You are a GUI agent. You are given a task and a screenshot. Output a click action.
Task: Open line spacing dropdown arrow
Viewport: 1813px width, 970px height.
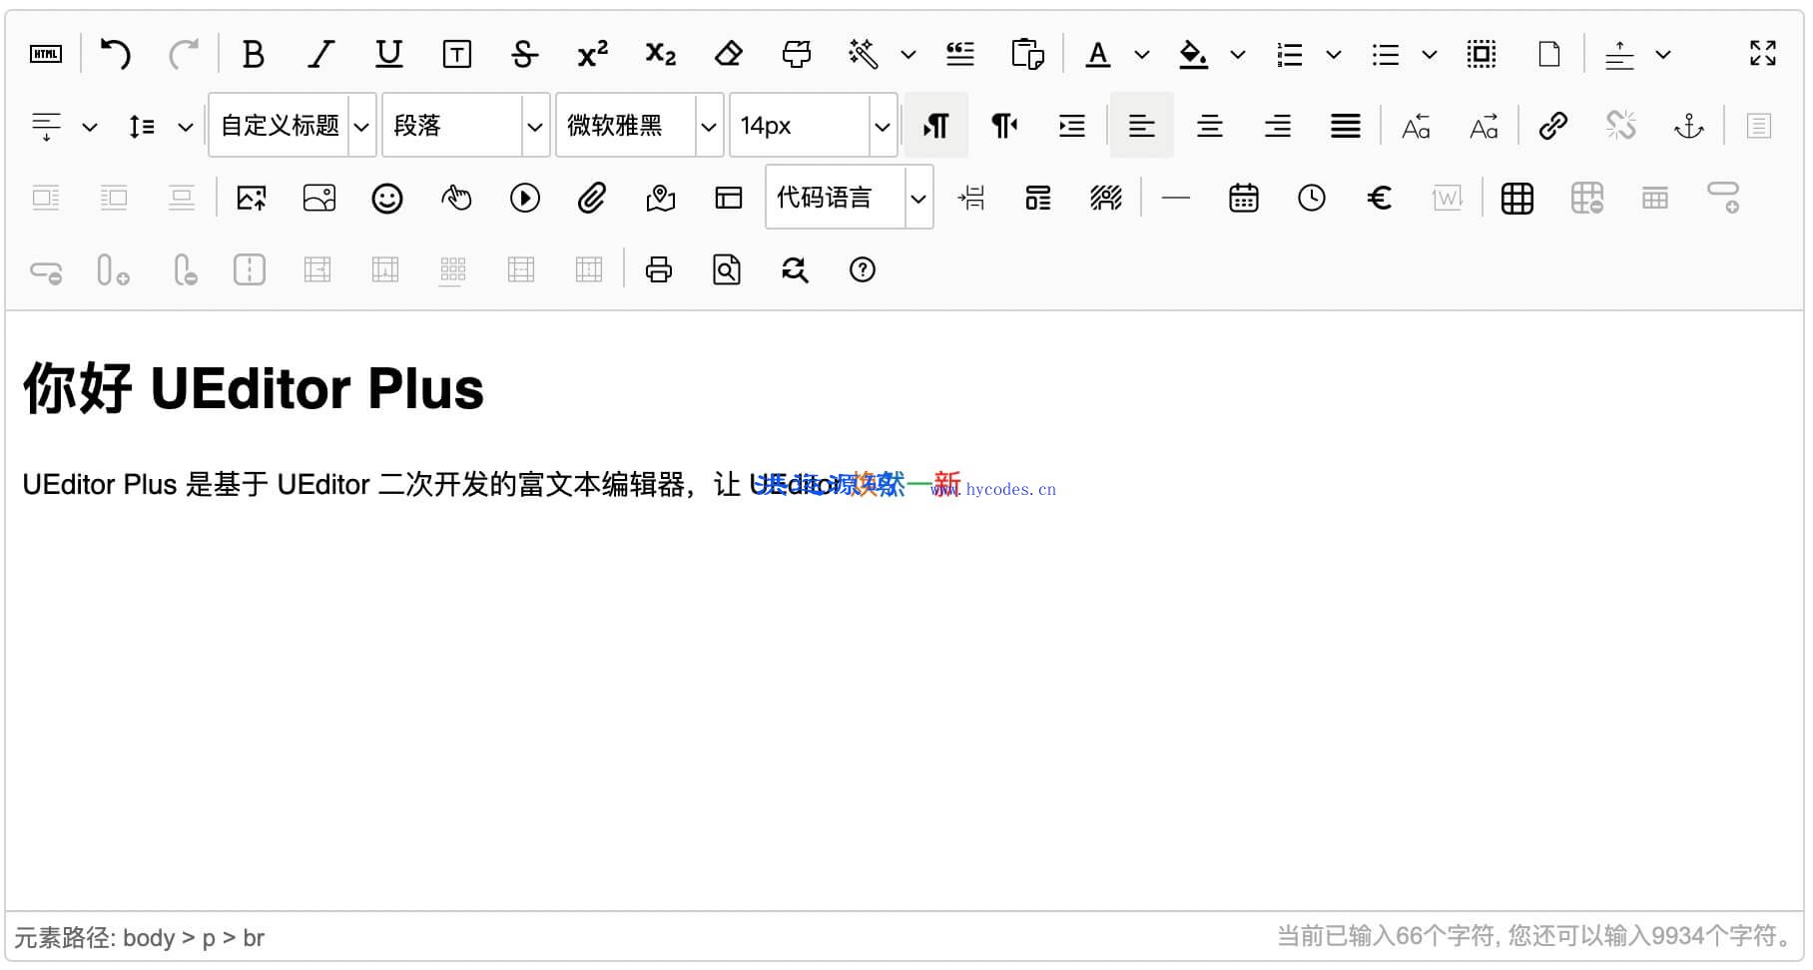point(186,127)
